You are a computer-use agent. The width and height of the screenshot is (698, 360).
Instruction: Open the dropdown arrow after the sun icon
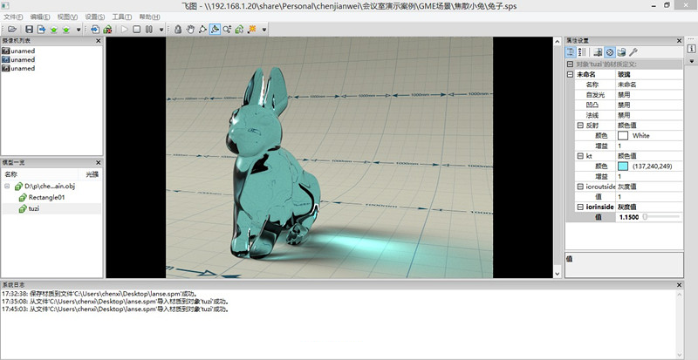click(264, 30)
